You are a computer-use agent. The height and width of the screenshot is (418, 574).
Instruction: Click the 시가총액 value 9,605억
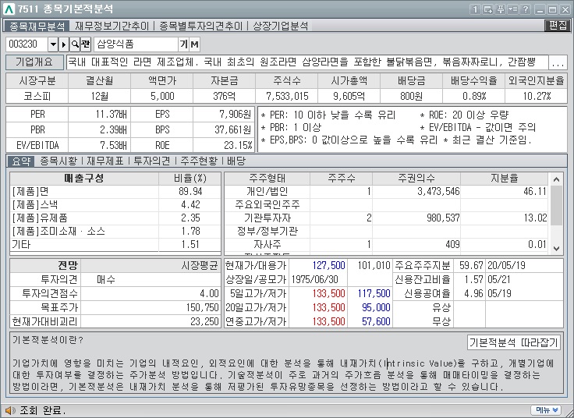point(349,96)
